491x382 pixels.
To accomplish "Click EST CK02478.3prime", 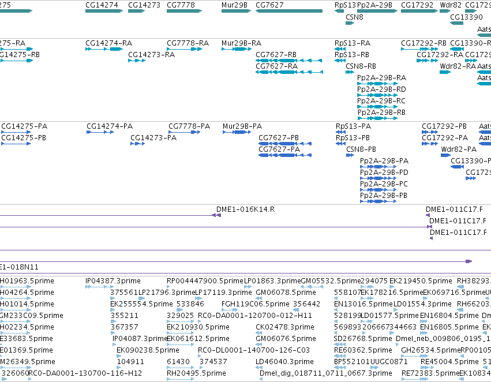I will point(284,327).
